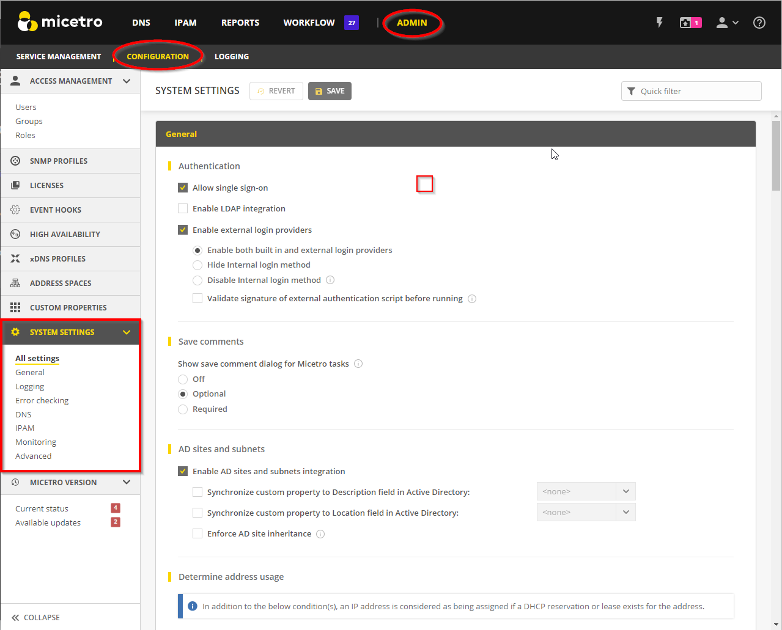Screen dimensions: 782x630
Task: Switch to the Logging tab
Action: click(232, 56)
